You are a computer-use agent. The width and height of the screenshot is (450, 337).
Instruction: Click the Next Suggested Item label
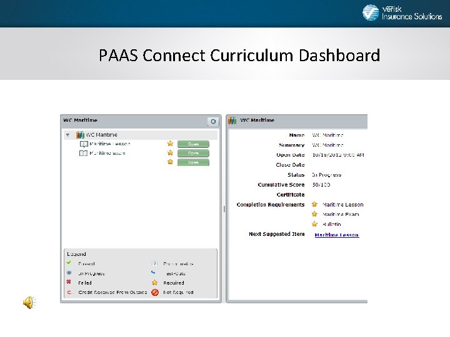(x=277, y=234)
